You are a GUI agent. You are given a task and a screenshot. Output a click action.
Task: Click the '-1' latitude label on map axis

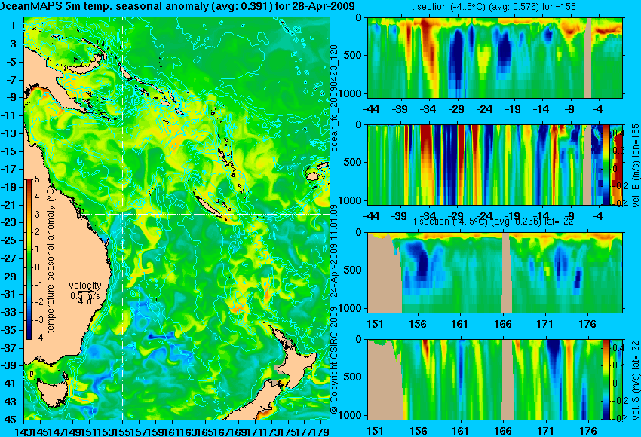pos(11,26)
